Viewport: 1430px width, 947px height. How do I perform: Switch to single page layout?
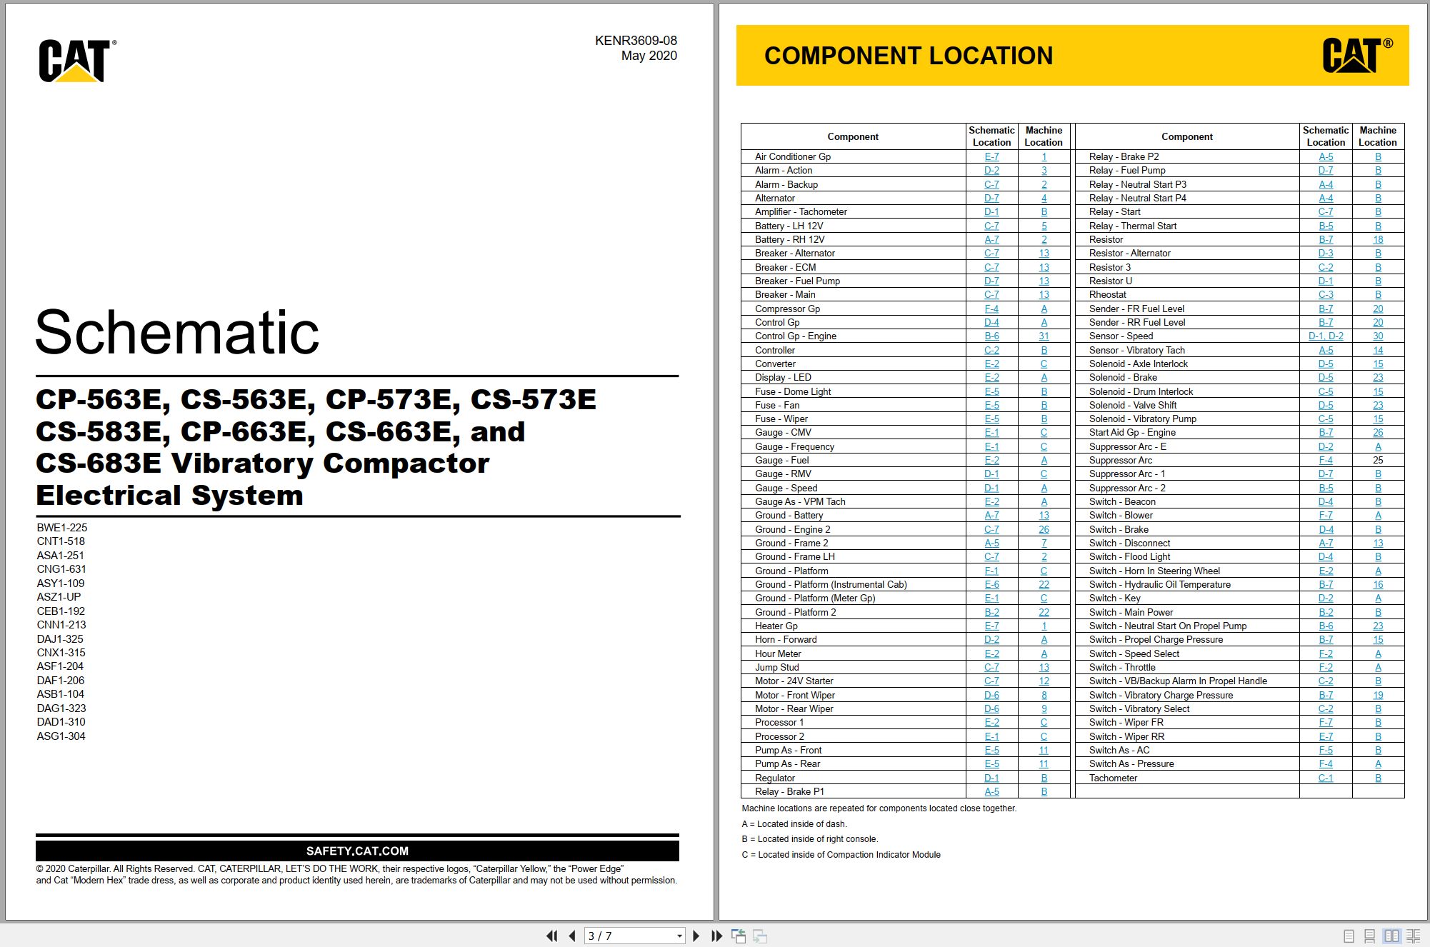pos(1349,936)
